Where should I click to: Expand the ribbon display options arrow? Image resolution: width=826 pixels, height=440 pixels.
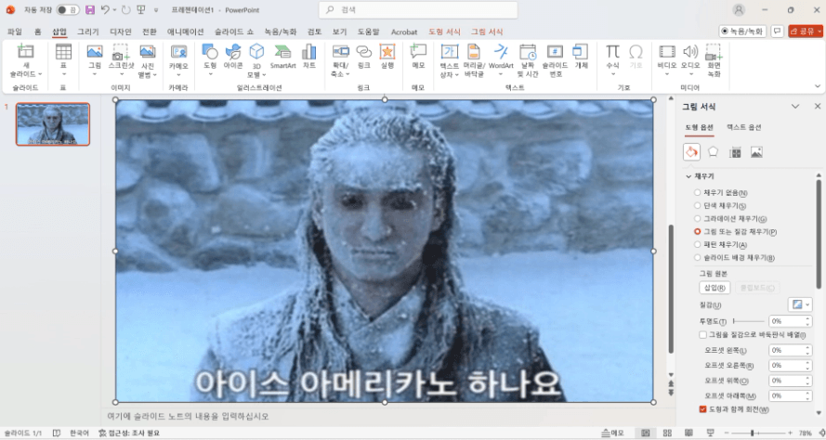818,86
